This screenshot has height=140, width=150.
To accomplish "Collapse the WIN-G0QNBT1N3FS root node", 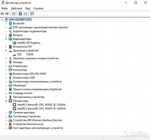I will (2, 20).
